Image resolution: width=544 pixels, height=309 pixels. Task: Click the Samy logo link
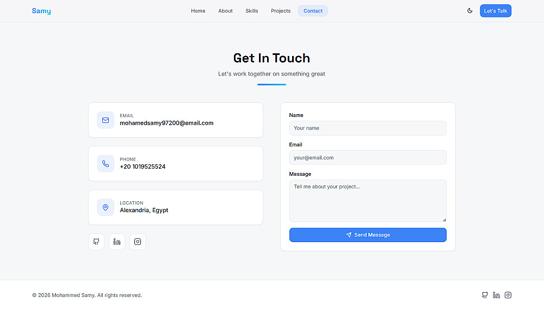(41, 11)
